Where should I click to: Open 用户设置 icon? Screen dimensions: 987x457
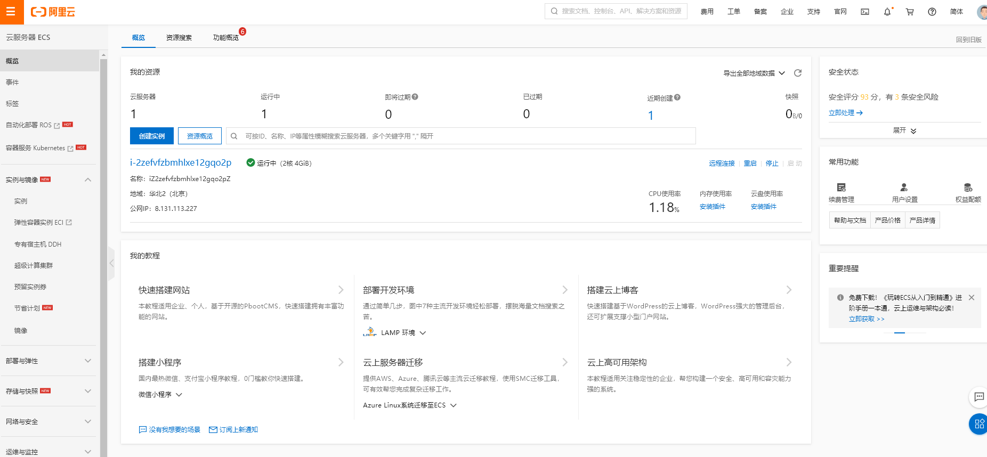(904, 187)
